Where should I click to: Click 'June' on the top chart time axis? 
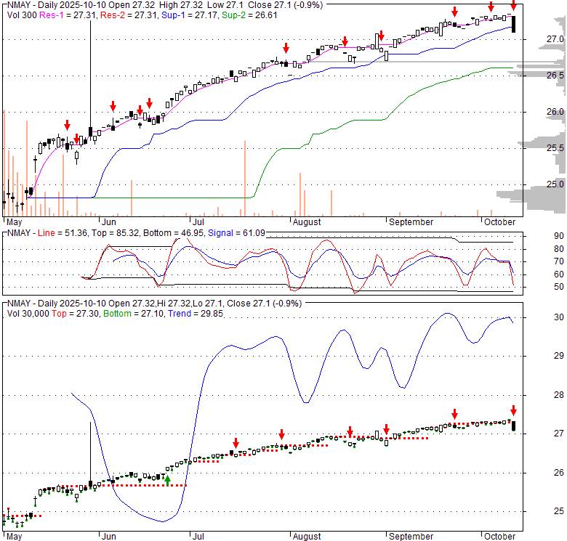tap(110, 222)
